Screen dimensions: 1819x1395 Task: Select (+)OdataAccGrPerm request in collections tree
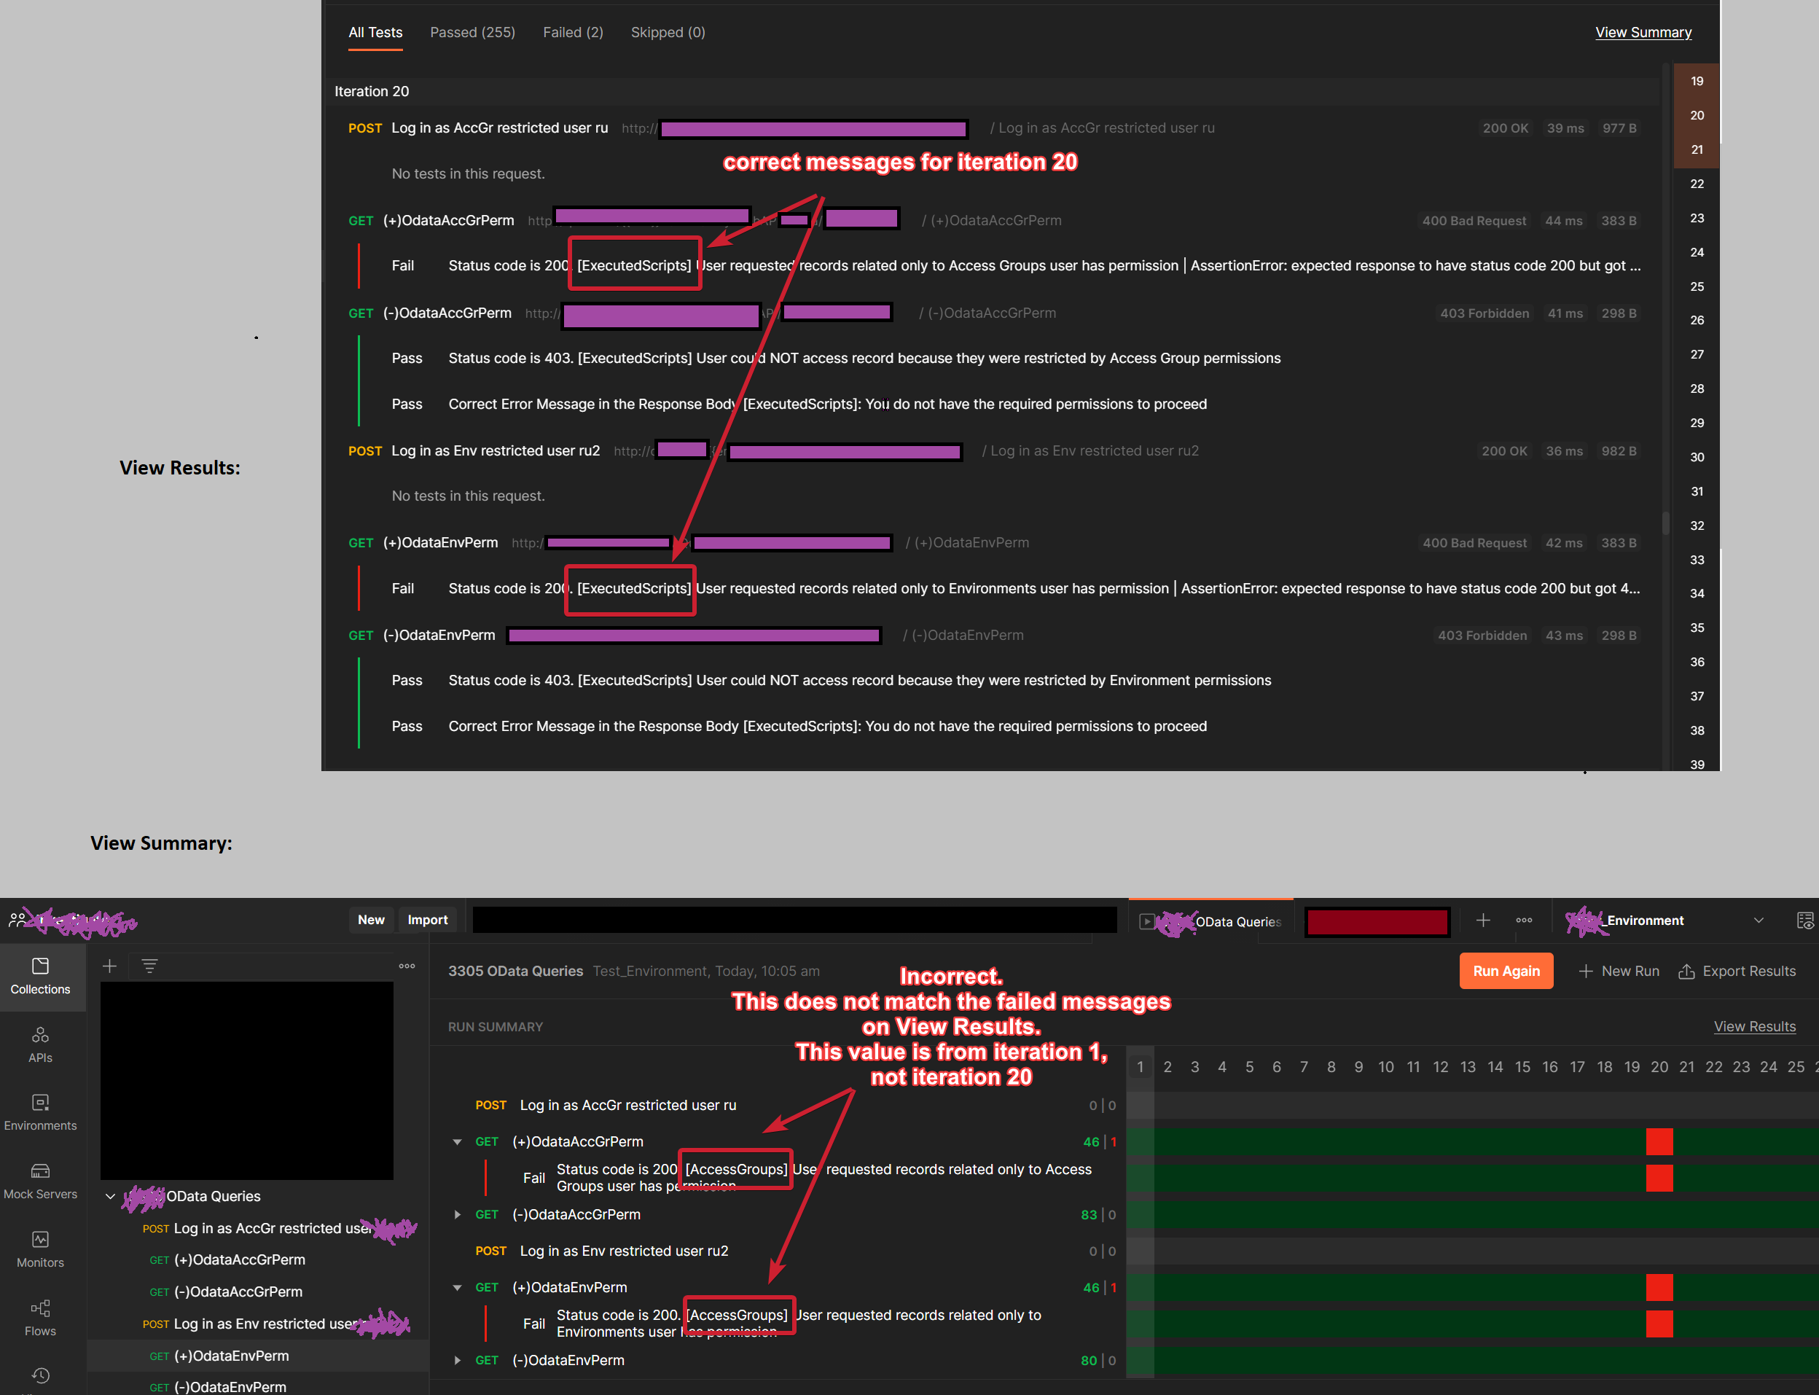240,1259
